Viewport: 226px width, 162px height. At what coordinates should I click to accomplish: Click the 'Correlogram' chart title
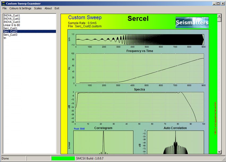(x=103, y=128)
